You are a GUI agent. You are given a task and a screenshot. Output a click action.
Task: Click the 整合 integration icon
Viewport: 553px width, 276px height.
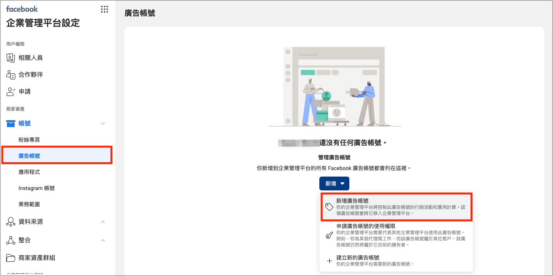click(x=11, y=240)
